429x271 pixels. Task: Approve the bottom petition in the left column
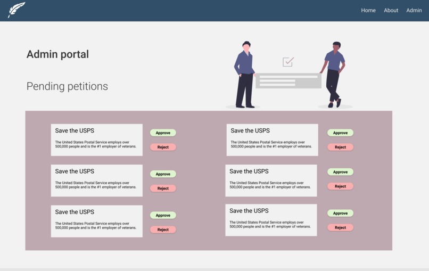coord(163,216)
